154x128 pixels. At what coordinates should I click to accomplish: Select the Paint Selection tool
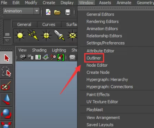(x=7, y=86)
